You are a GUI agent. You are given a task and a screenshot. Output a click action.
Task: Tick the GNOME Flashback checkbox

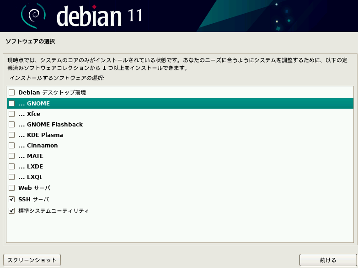[11, 124]
